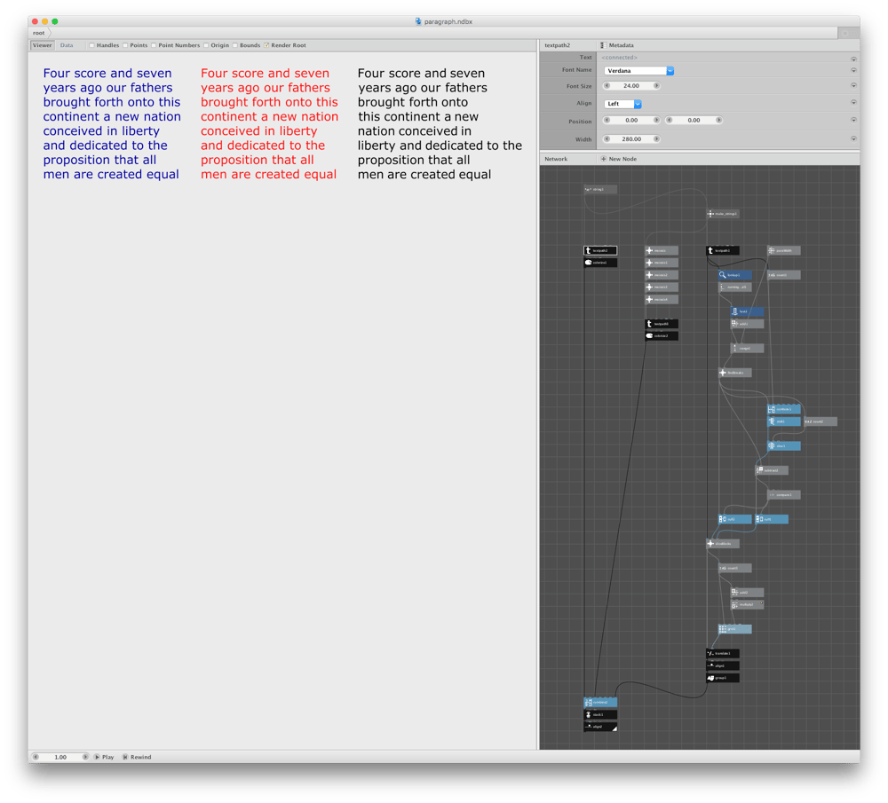
Task: Switch to the Data tab
Action: [x=67, y=45]
